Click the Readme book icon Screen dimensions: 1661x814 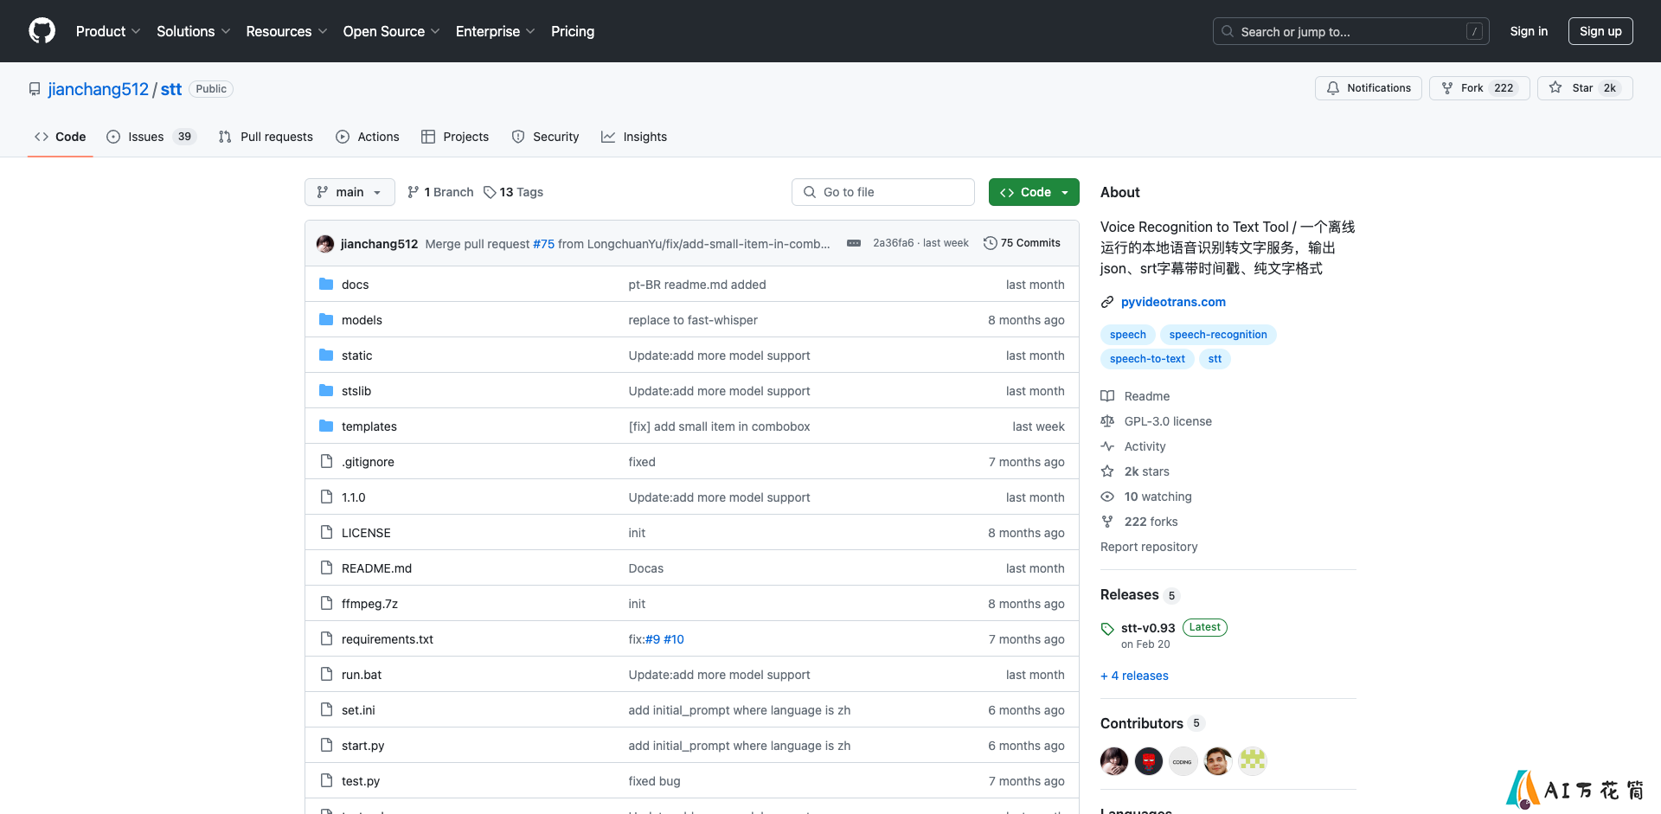click(1107, 396)
